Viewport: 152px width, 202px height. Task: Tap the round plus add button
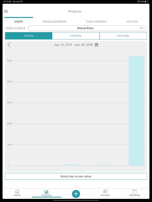[76, 194]
